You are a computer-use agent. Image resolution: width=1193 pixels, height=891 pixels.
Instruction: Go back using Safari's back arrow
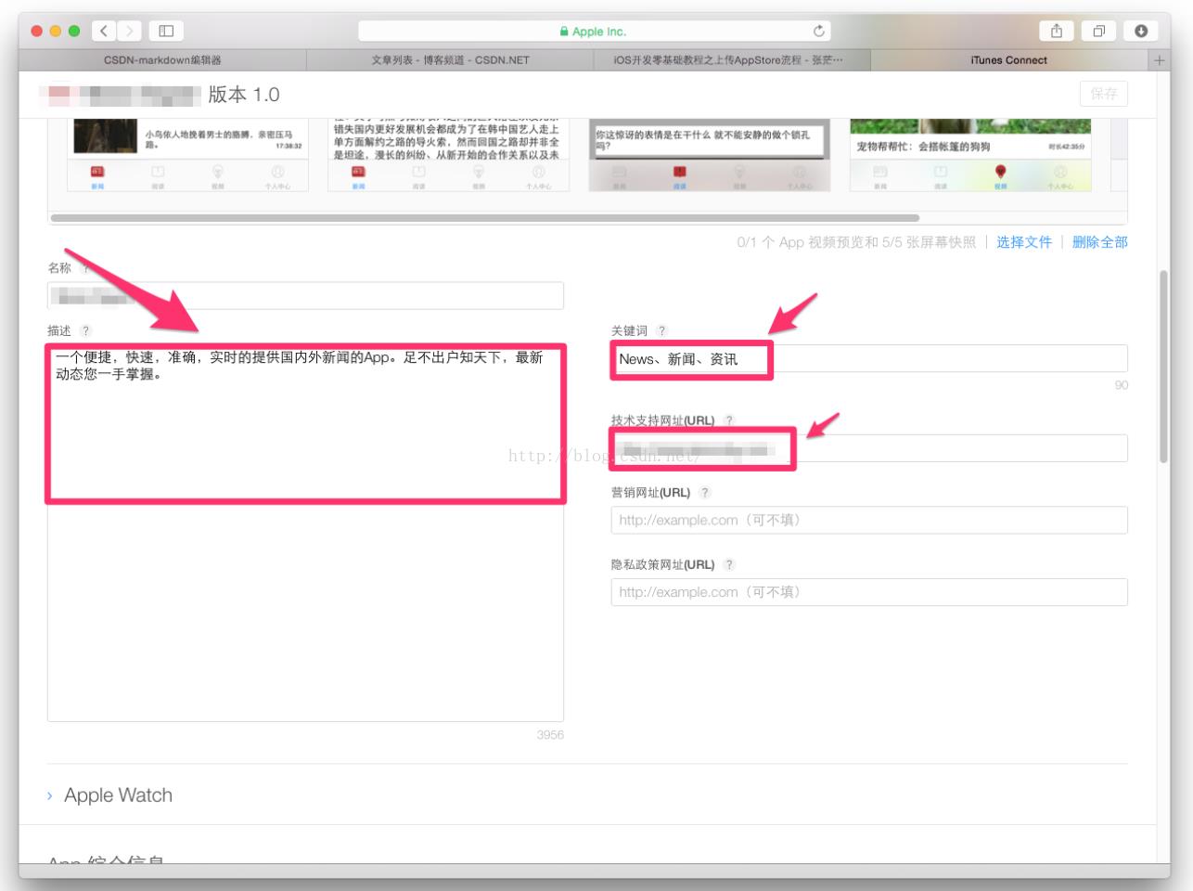104,31
